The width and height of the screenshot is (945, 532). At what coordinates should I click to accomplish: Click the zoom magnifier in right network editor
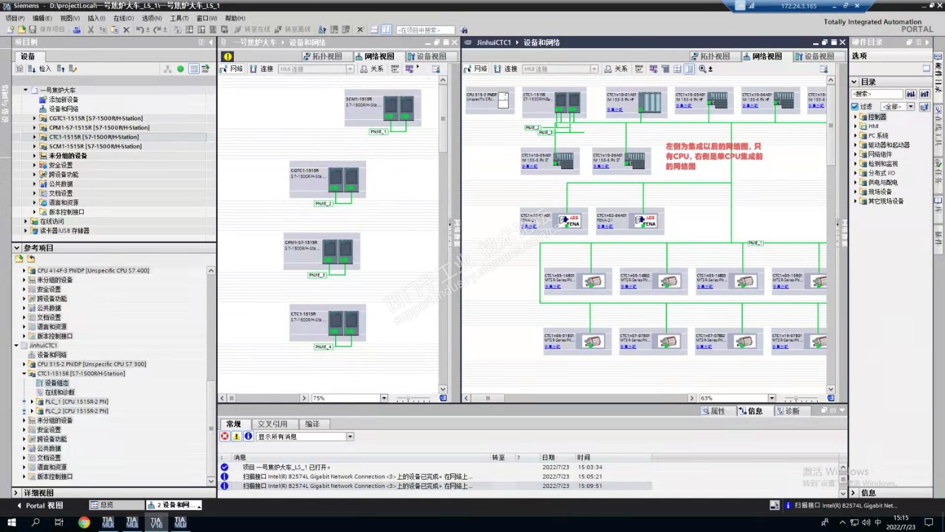click(x=702, y=69)
